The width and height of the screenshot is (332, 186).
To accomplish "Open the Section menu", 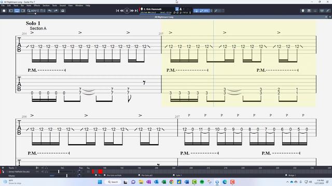I will [46, 6].
